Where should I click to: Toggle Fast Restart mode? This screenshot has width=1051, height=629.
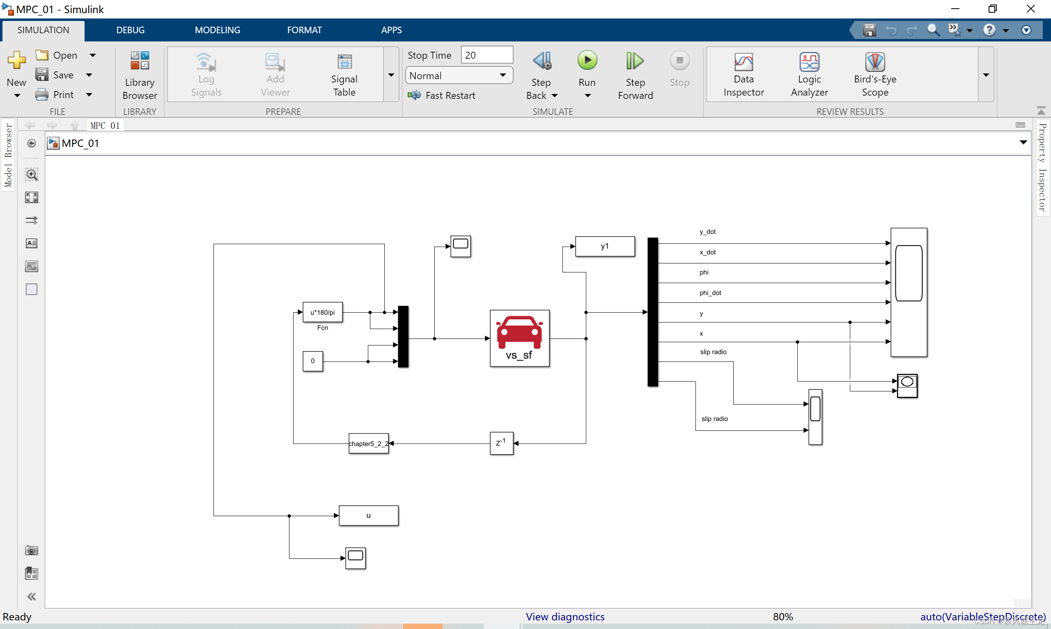(441, 95)
